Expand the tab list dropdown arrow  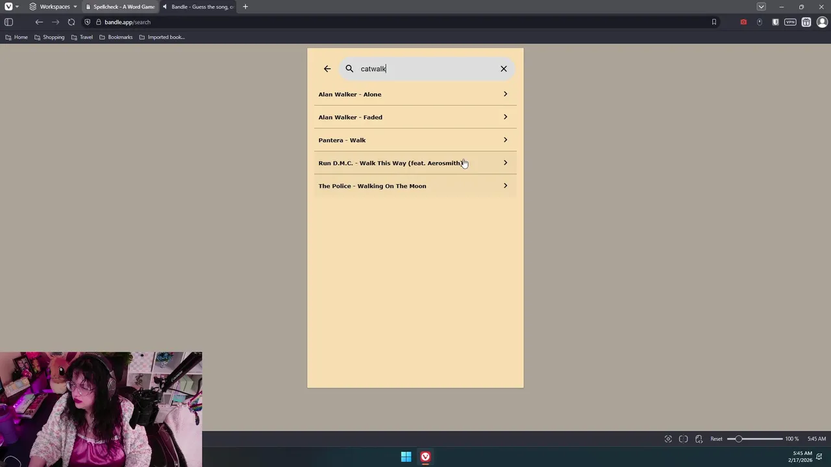pos(761,6)
